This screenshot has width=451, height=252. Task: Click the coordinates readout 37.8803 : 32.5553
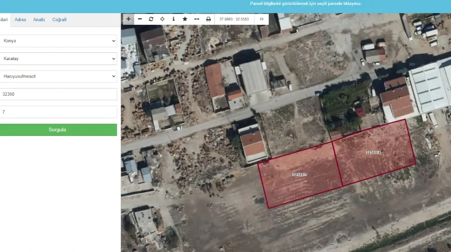[x=234, y=19]
